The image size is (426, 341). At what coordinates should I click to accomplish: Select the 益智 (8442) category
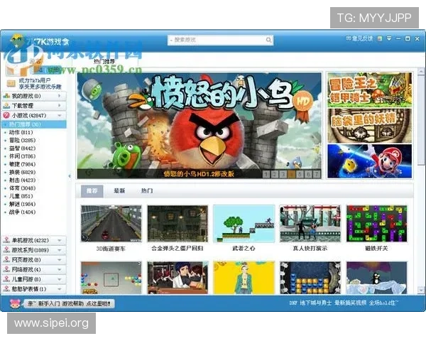tap(22, 148)
